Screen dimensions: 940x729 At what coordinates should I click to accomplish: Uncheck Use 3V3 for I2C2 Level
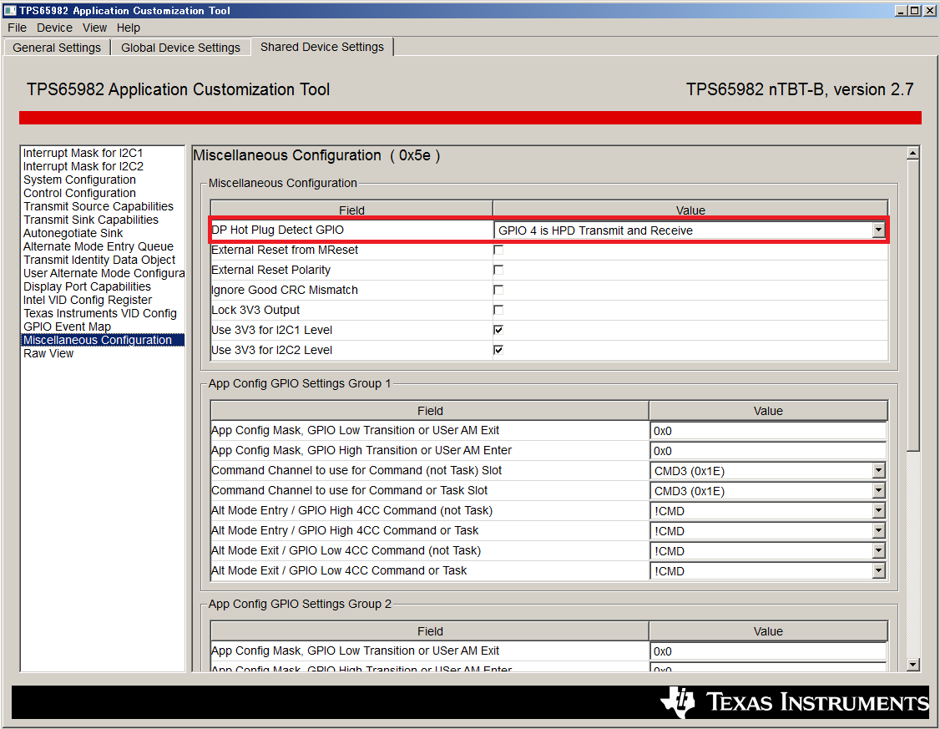pos(498,350)
